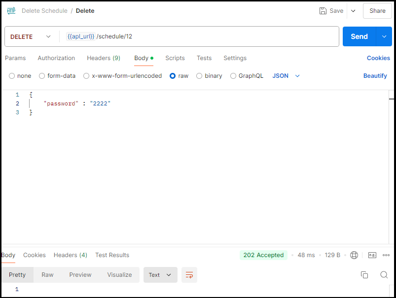Open the network globe icon in response bar
This screenshot has height=298, width=396.
click(x=354, y=255)
